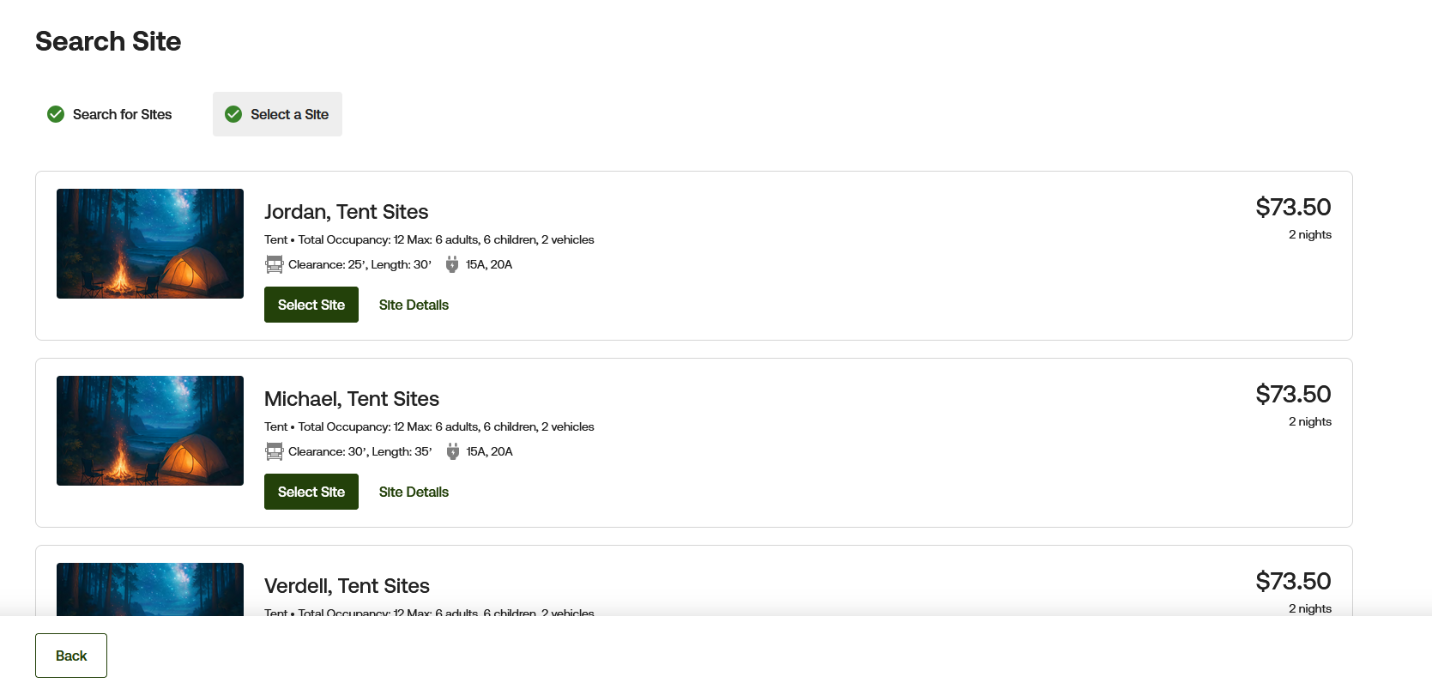The height and width of the screenshot is (683, 1432).
Task: Click the Verdell, Tent Sites heading
Action: pyautogui.click(x=347, y=586)
